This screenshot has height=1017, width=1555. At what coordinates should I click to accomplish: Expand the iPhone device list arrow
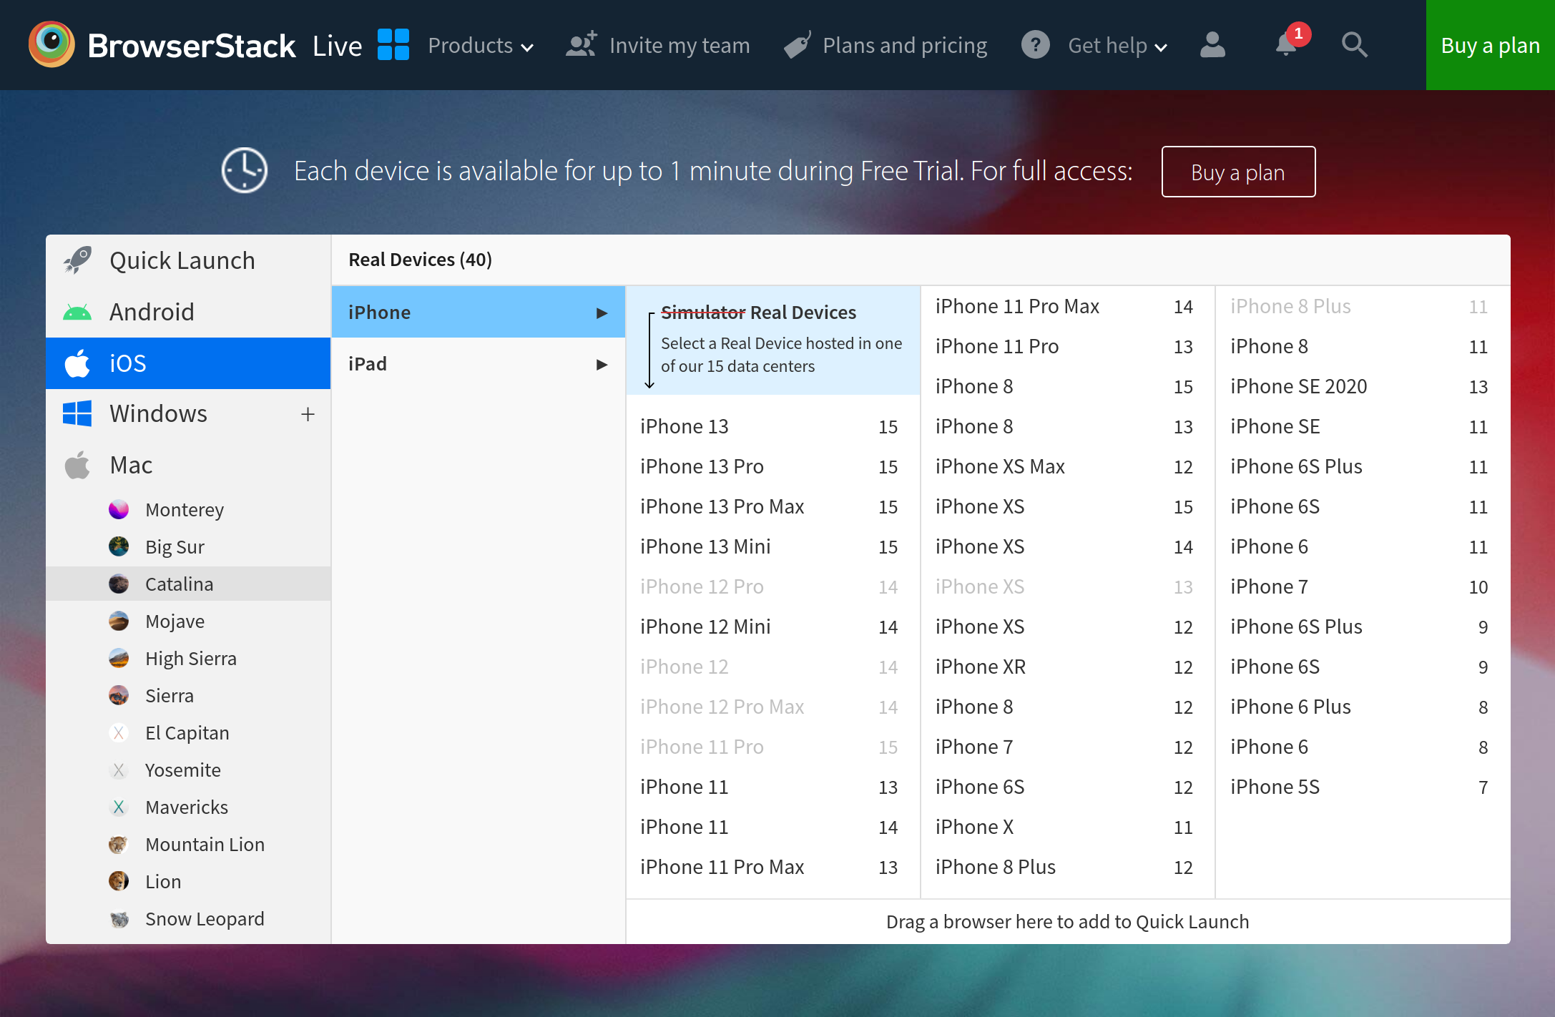click(x=601, y=312)
